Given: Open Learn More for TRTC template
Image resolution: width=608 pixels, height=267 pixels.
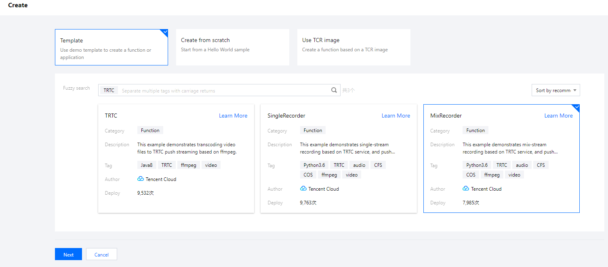Looking at the screenshot, I should [x=233, y=116].
